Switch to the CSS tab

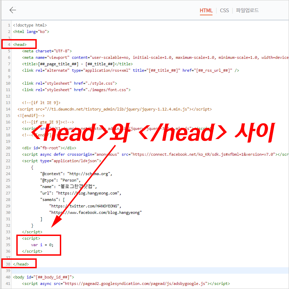point(224,11)
